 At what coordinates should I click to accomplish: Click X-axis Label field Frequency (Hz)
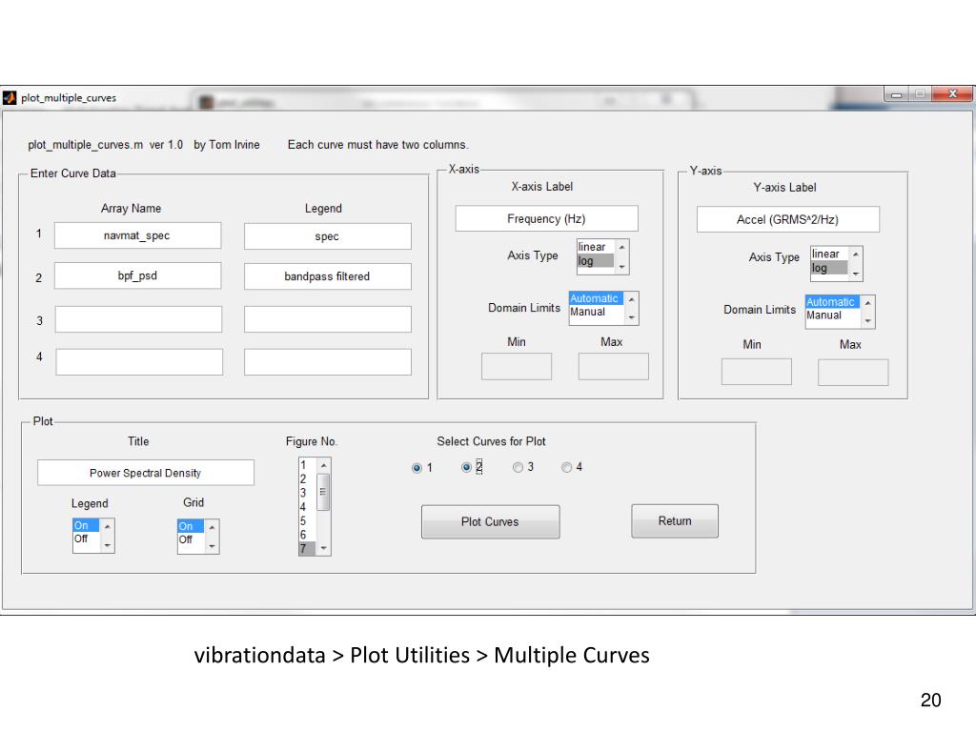coord(546,218)
